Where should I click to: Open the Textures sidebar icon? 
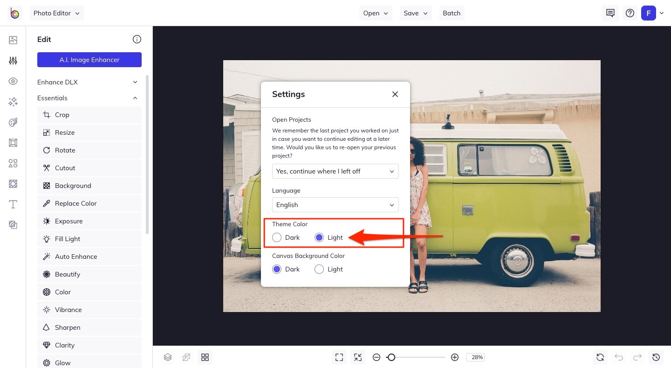tap(13, 225)
